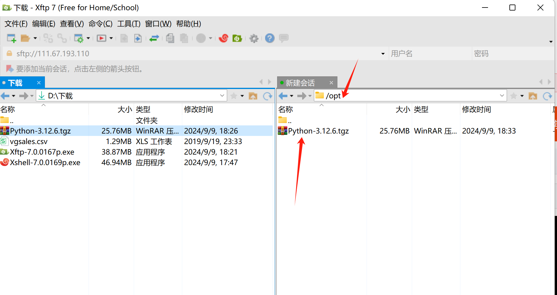Select local Python-3.12.6.tgz file
Screen dimensions: 557x295
[136, 131]
